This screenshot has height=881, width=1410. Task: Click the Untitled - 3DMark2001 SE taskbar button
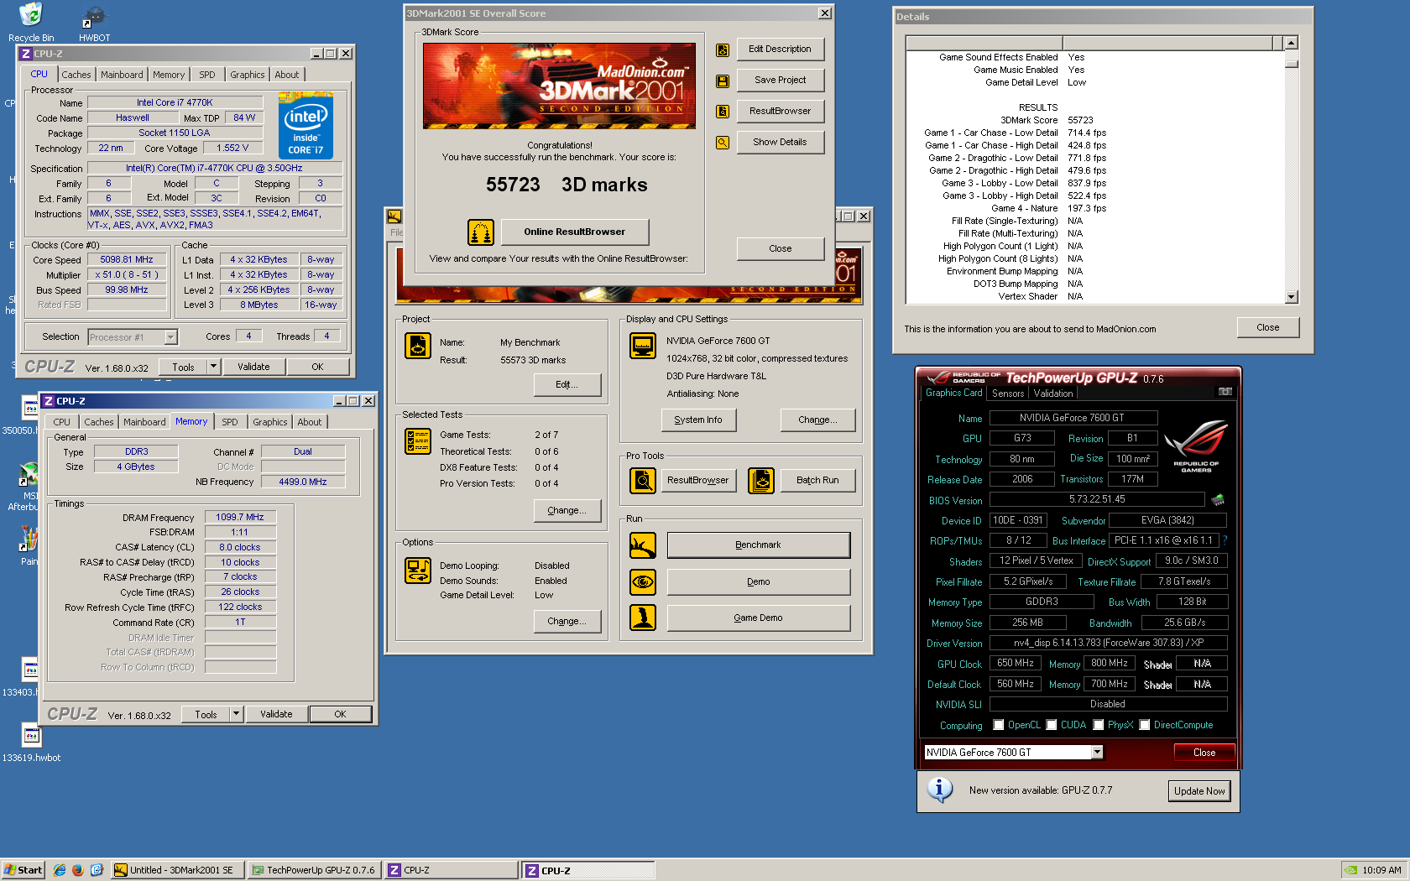pos(178,870)
